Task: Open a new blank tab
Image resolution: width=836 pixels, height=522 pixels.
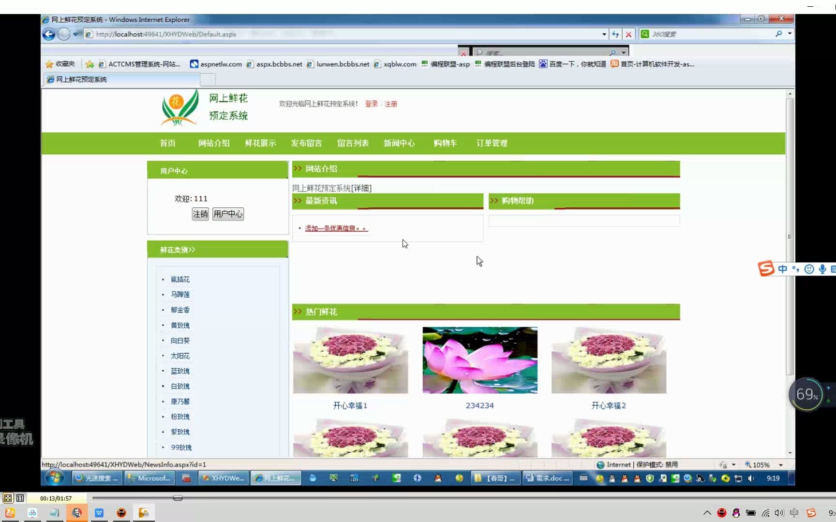Action: (208, 79)
